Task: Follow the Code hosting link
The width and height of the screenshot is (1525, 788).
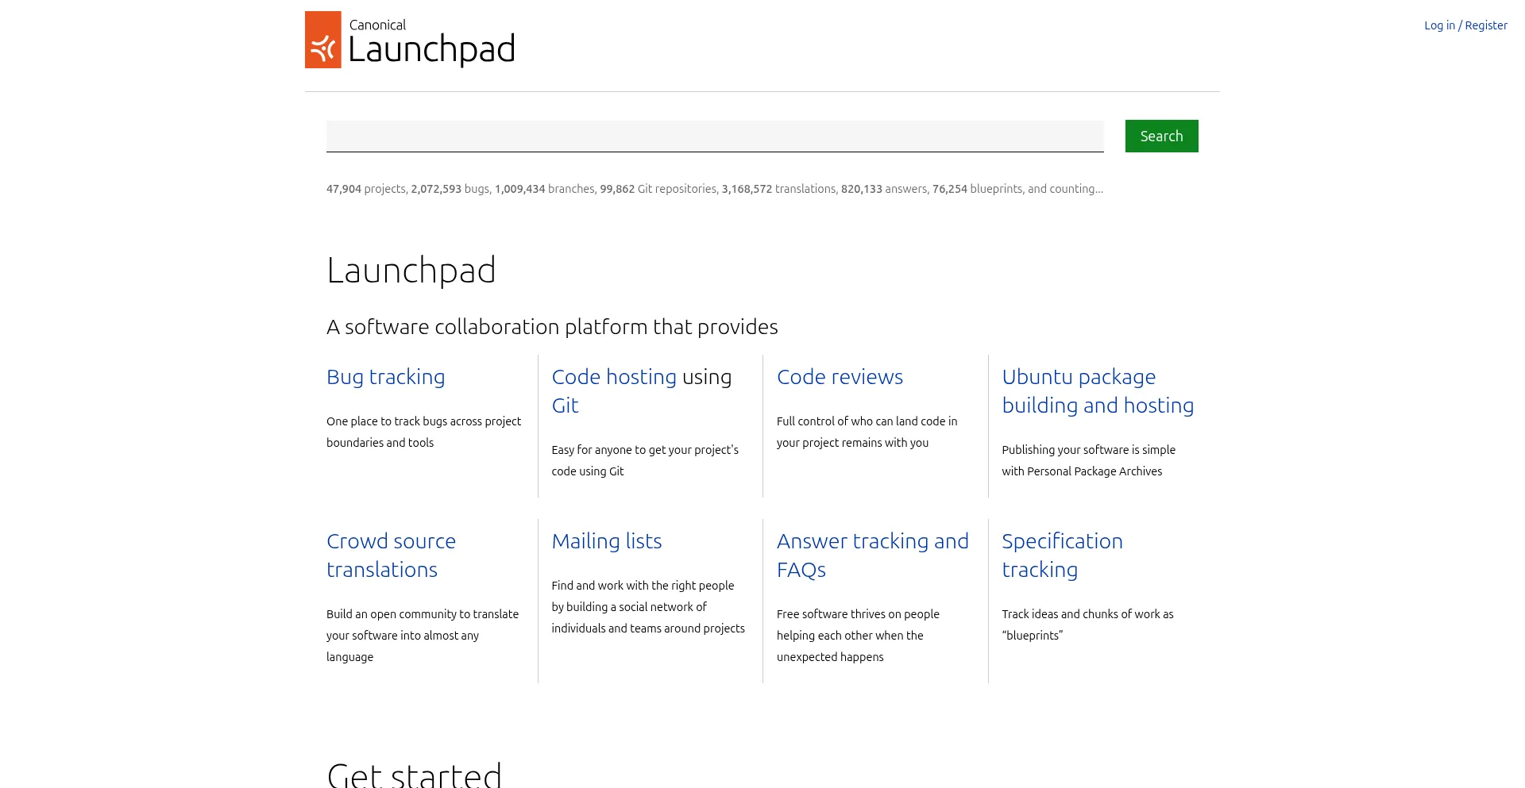Action: (x=614, y=377)
